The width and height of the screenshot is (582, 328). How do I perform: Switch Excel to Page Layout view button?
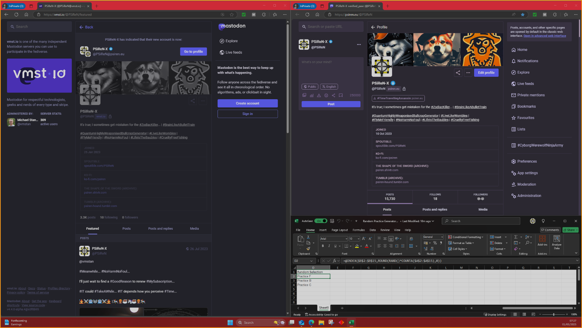click(x=524, y=314)
